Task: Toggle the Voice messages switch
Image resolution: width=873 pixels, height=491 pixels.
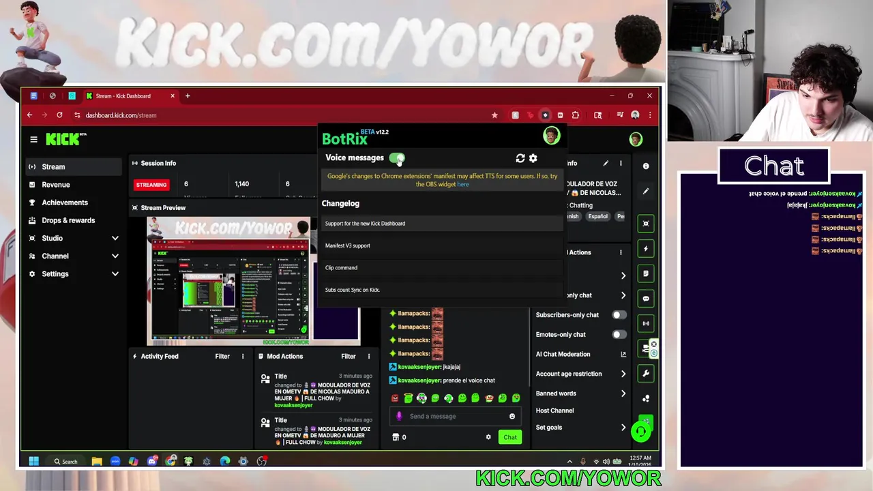Action: click(x=397, y=158)
